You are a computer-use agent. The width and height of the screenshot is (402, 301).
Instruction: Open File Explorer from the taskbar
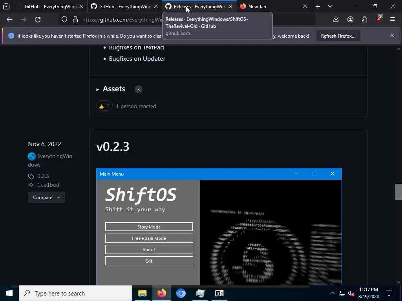pos(142,293)
